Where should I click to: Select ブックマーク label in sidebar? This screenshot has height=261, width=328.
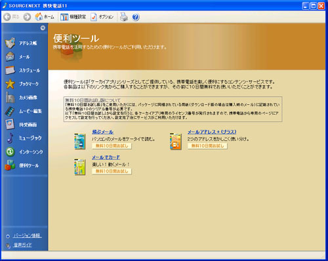click(x=29, y=84)
